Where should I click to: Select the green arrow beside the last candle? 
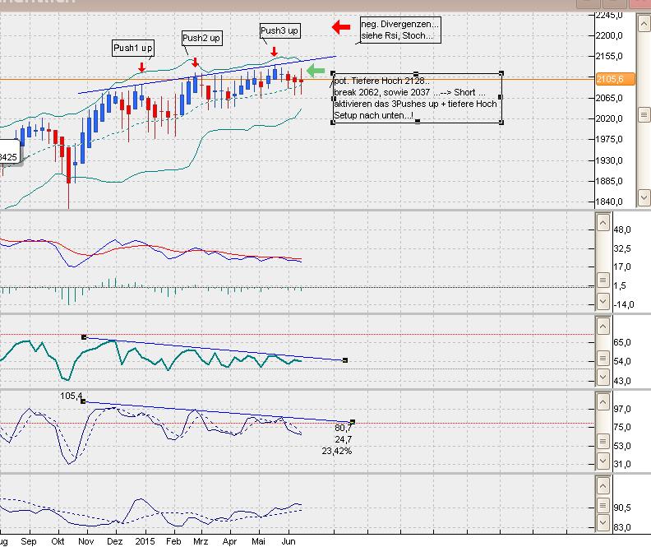(316, 72)
